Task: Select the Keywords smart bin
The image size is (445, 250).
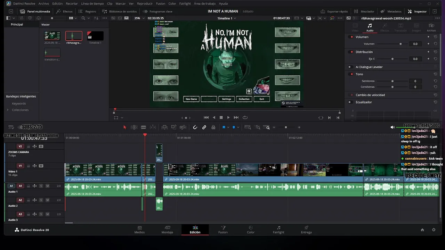Action: 19,103
